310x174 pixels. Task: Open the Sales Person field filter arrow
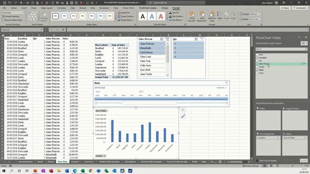click(305, 64)
